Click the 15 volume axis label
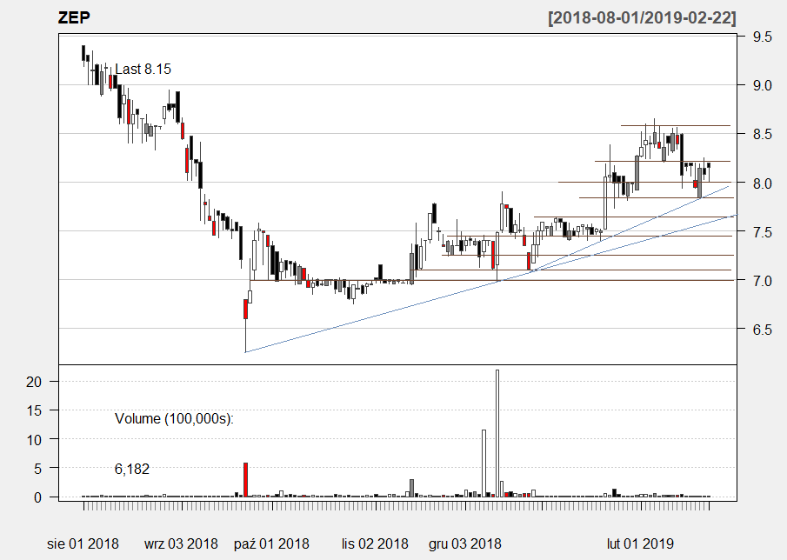The height and width of the screenshot is (560, 787). (x=34, y=410)
